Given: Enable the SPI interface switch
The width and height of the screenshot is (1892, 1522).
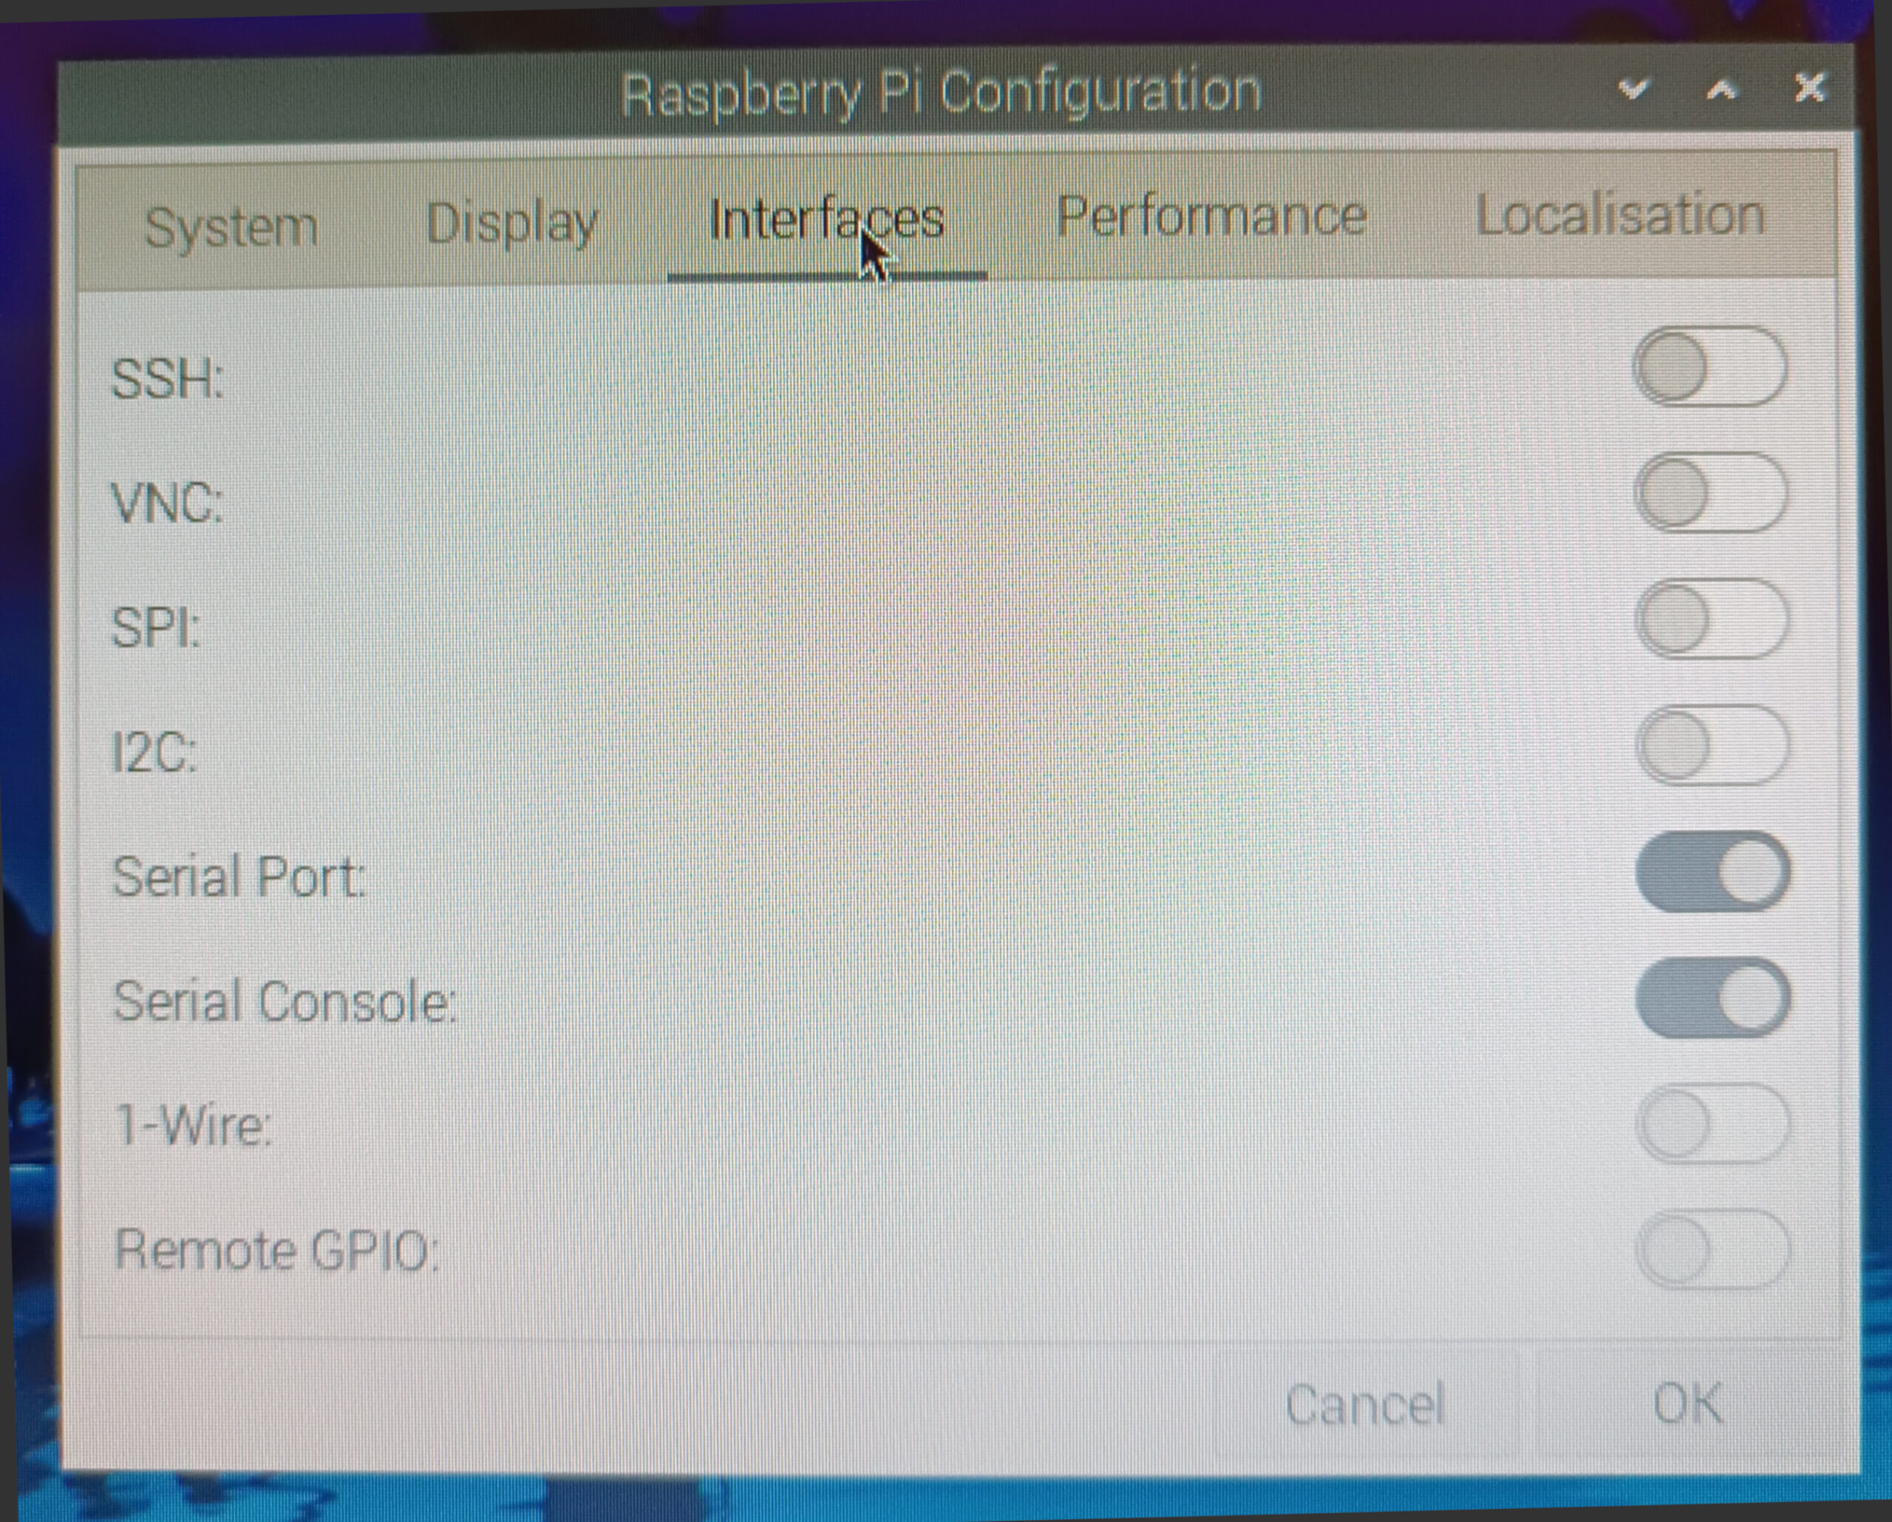Looking at the screenshot, I should pyautogui.click(x=1711, y=619).
